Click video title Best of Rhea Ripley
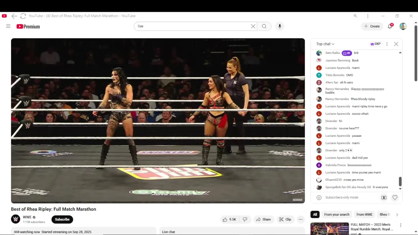This screenshot has width=418, height=235. point(54,209)
